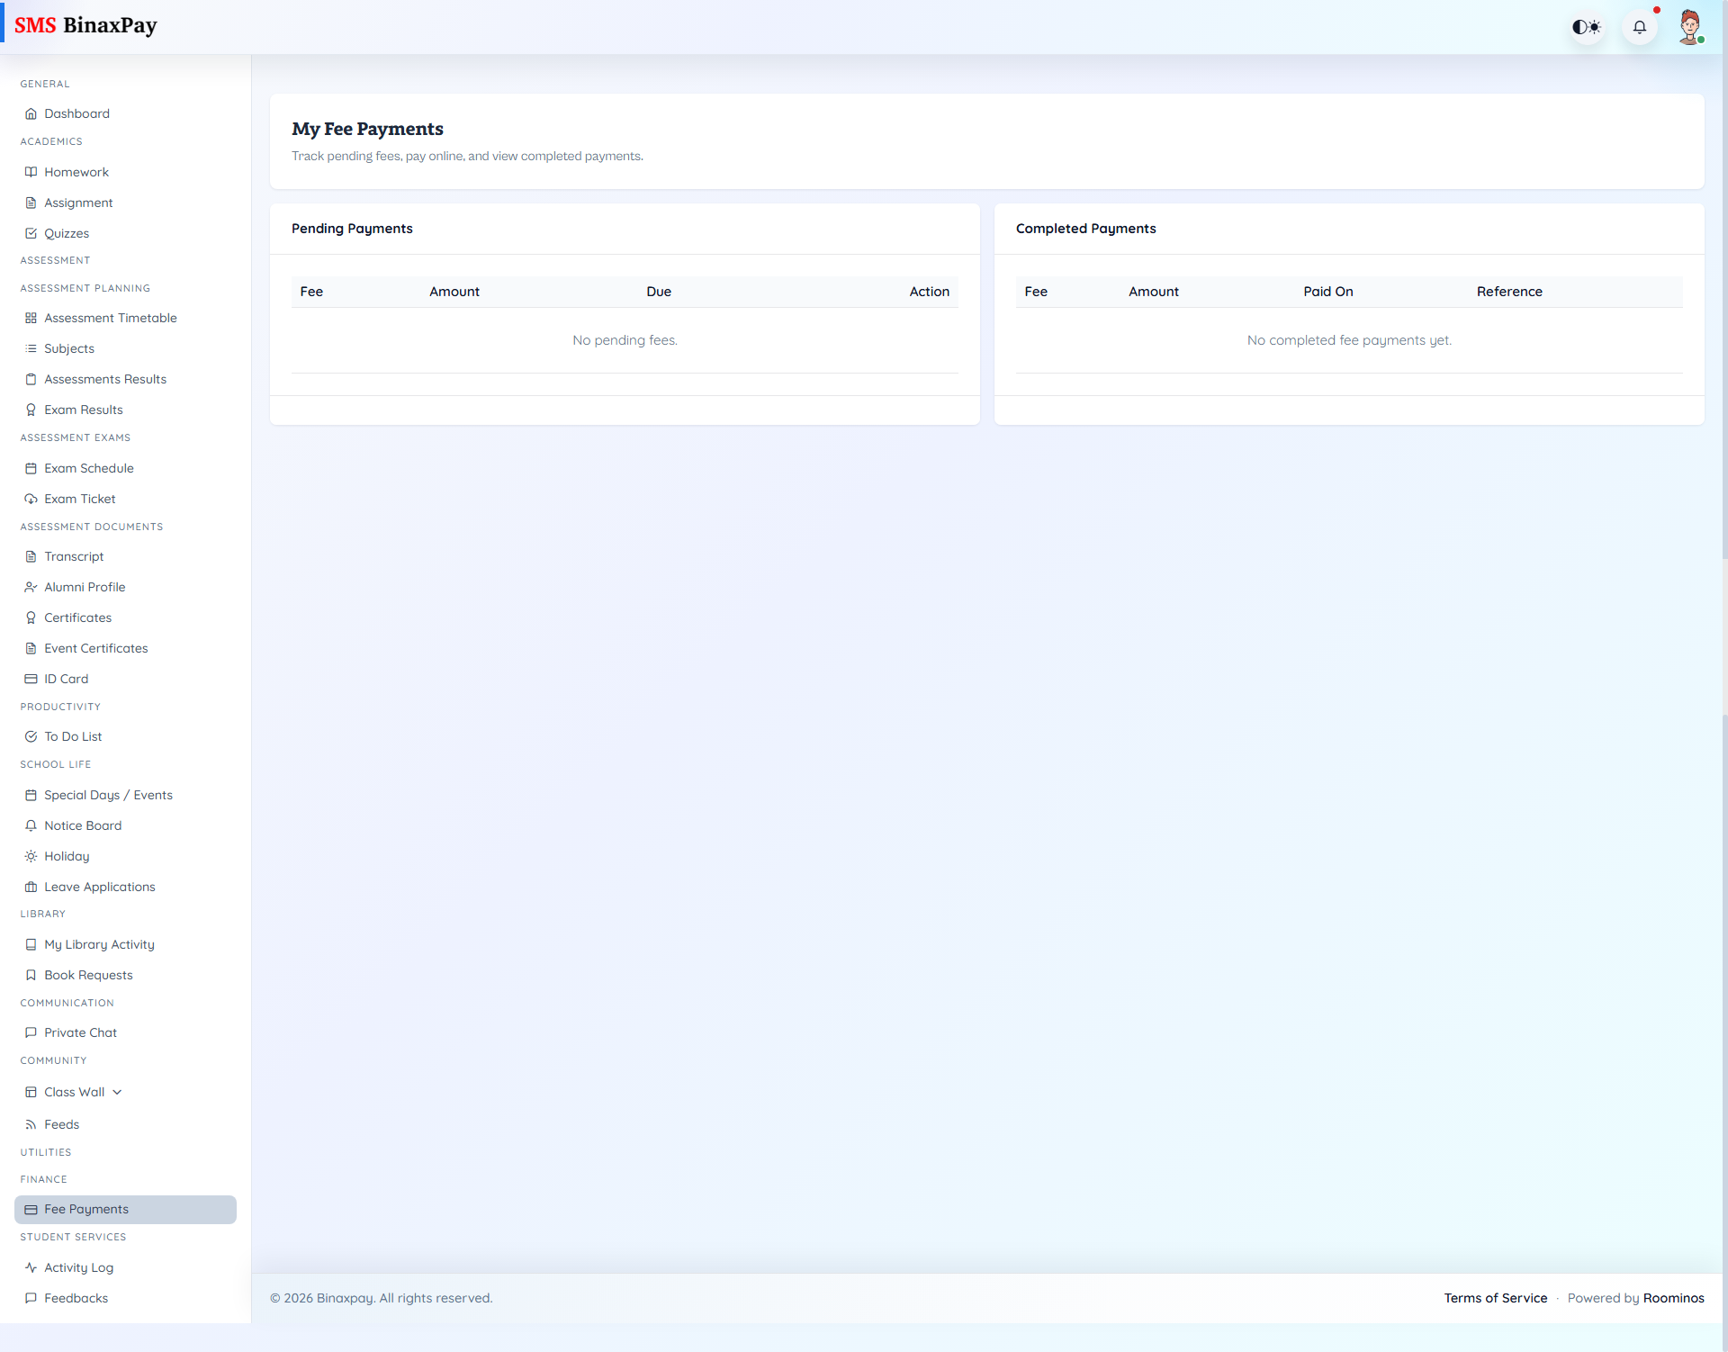Expand the Class Wall section
Image resolution: width=1728 pixels, height=1352 pixels.
click(x=118, y=1092)
